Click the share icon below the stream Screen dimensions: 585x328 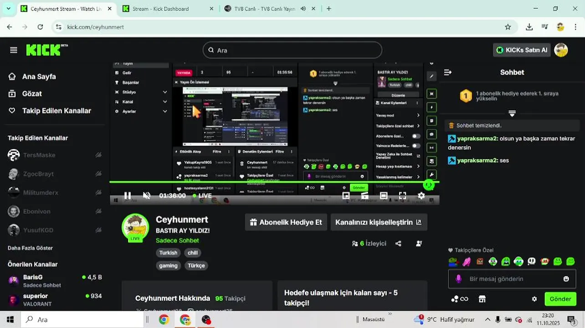click(398, 244)
